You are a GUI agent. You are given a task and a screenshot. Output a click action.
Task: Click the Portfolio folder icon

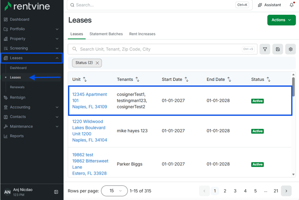[6, 29]
